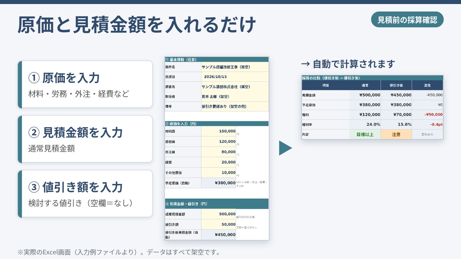Click the 通常見積金額 subtitle in card two
This screenshot has height=259, width=461.
[51, 148]
